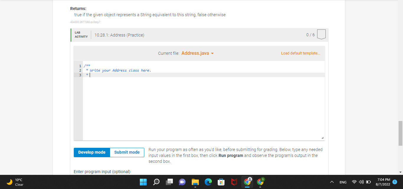Click the zyBooks completion shield badge
The width and height of the screenshot is (403, 189).
pos(321,34)
